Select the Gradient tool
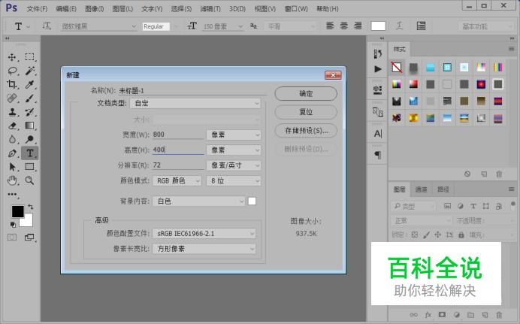The height and width of the screenshot is (324, 520). tap(30, 126)
